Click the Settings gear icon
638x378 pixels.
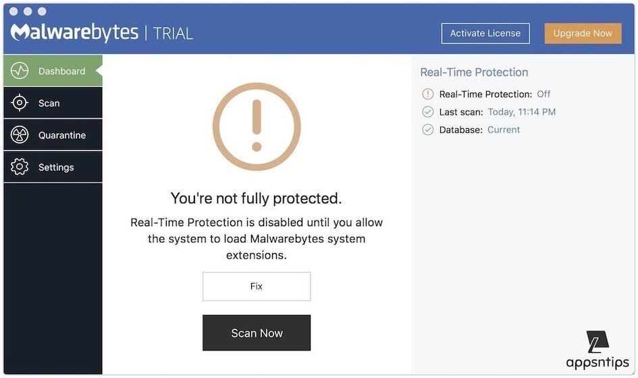click(20, 167)
